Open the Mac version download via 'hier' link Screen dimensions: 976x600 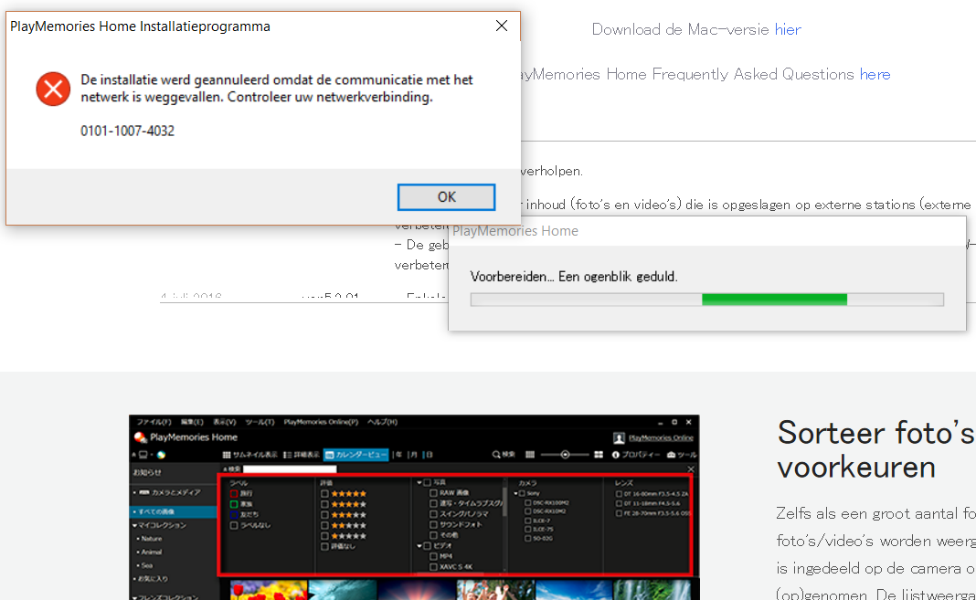[787, 28]
